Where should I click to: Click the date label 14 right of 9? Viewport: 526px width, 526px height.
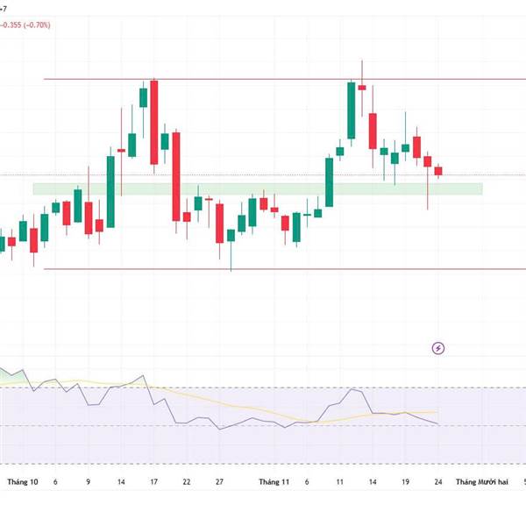[x=121, y=482]
